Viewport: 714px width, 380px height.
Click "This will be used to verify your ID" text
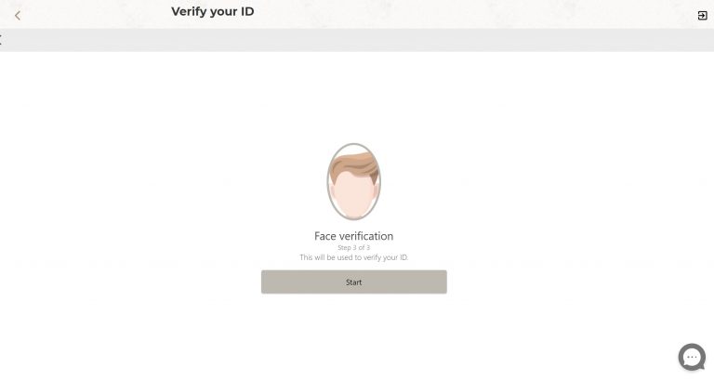click(353, 256)
